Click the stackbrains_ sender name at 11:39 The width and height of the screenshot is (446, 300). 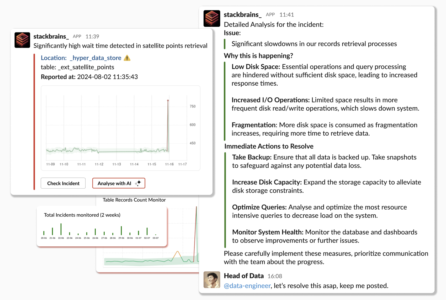pos(51,37)
